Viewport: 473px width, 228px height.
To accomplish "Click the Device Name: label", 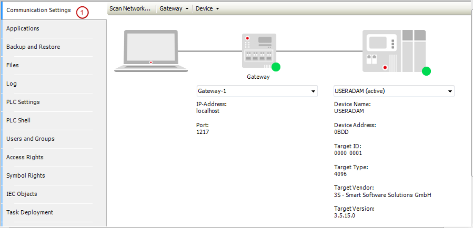I will [352, 104].
